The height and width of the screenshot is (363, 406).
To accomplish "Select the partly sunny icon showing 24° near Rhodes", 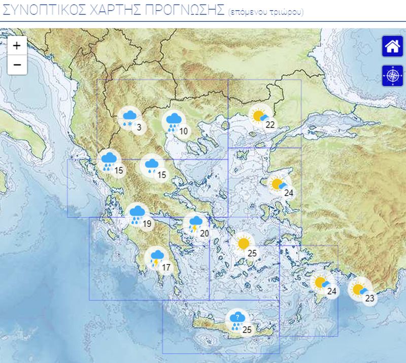I will click(x=322, y=282).
